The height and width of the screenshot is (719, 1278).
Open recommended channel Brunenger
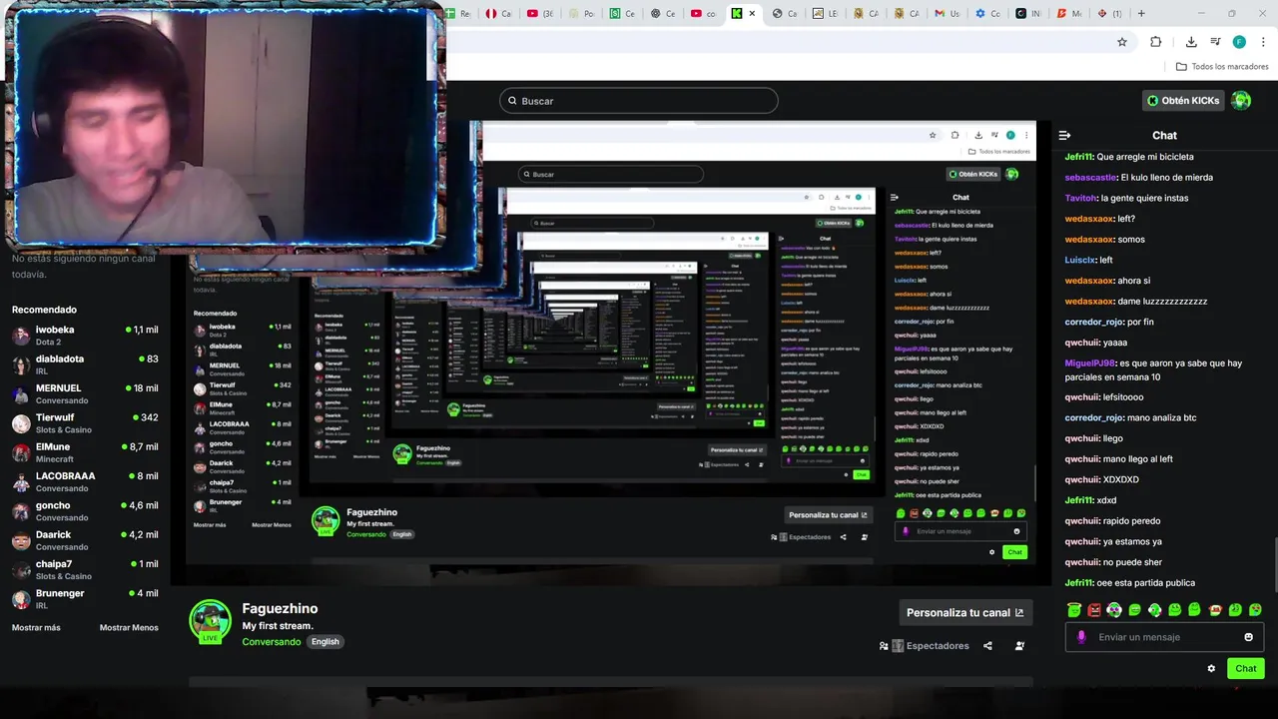click(85, 599)
